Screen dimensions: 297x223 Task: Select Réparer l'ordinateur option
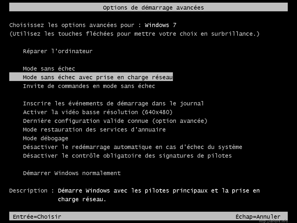pos(58,51)
